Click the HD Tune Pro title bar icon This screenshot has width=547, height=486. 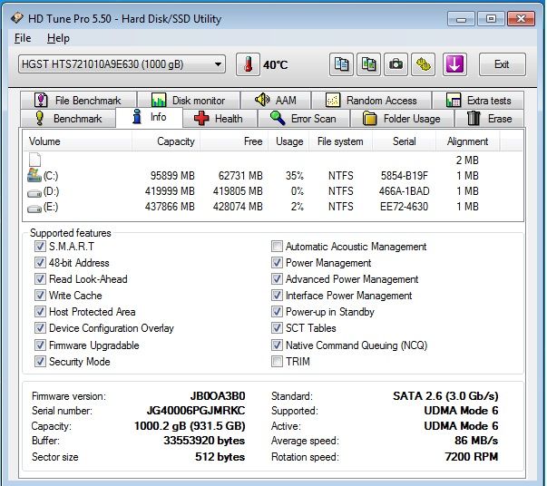16,18
